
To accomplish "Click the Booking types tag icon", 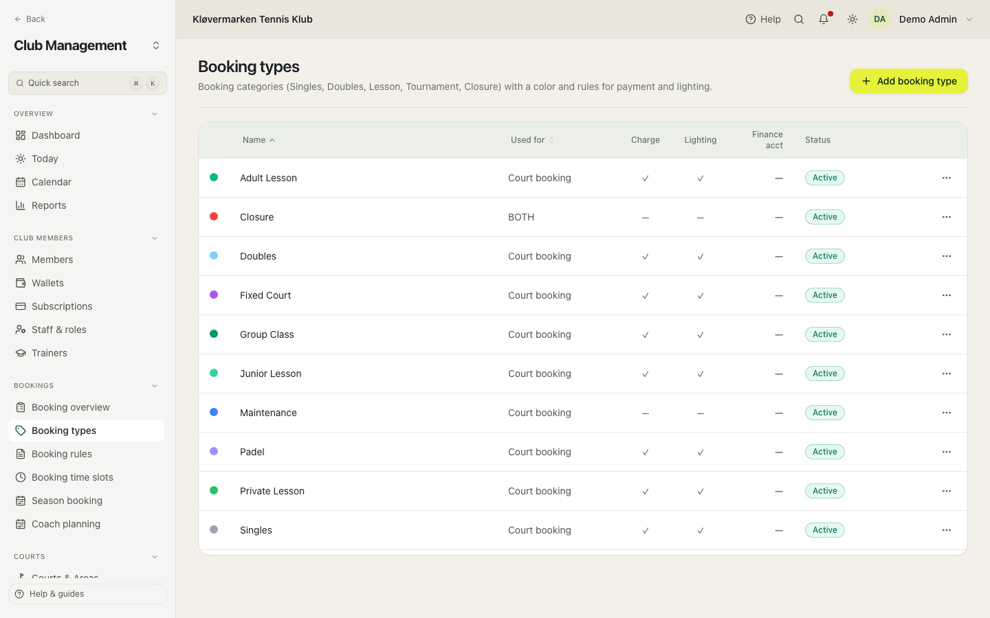I will pyautogui.click(x=21, y=431).
